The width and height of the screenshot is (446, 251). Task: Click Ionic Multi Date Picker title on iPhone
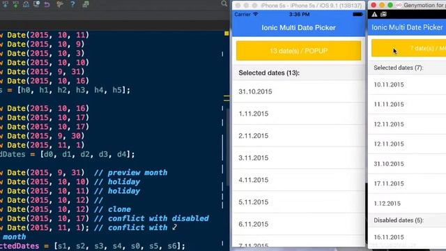[x=299, y=28]
